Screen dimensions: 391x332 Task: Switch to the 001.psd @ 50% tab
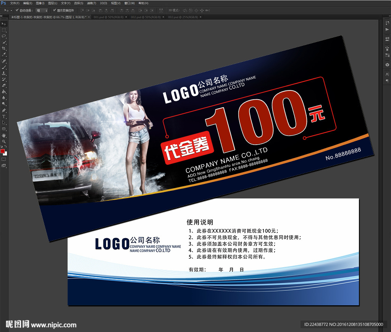pos(108,17)
